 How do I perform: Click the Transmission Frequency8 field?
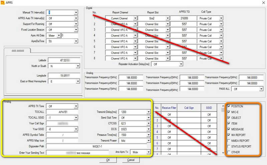192,89
